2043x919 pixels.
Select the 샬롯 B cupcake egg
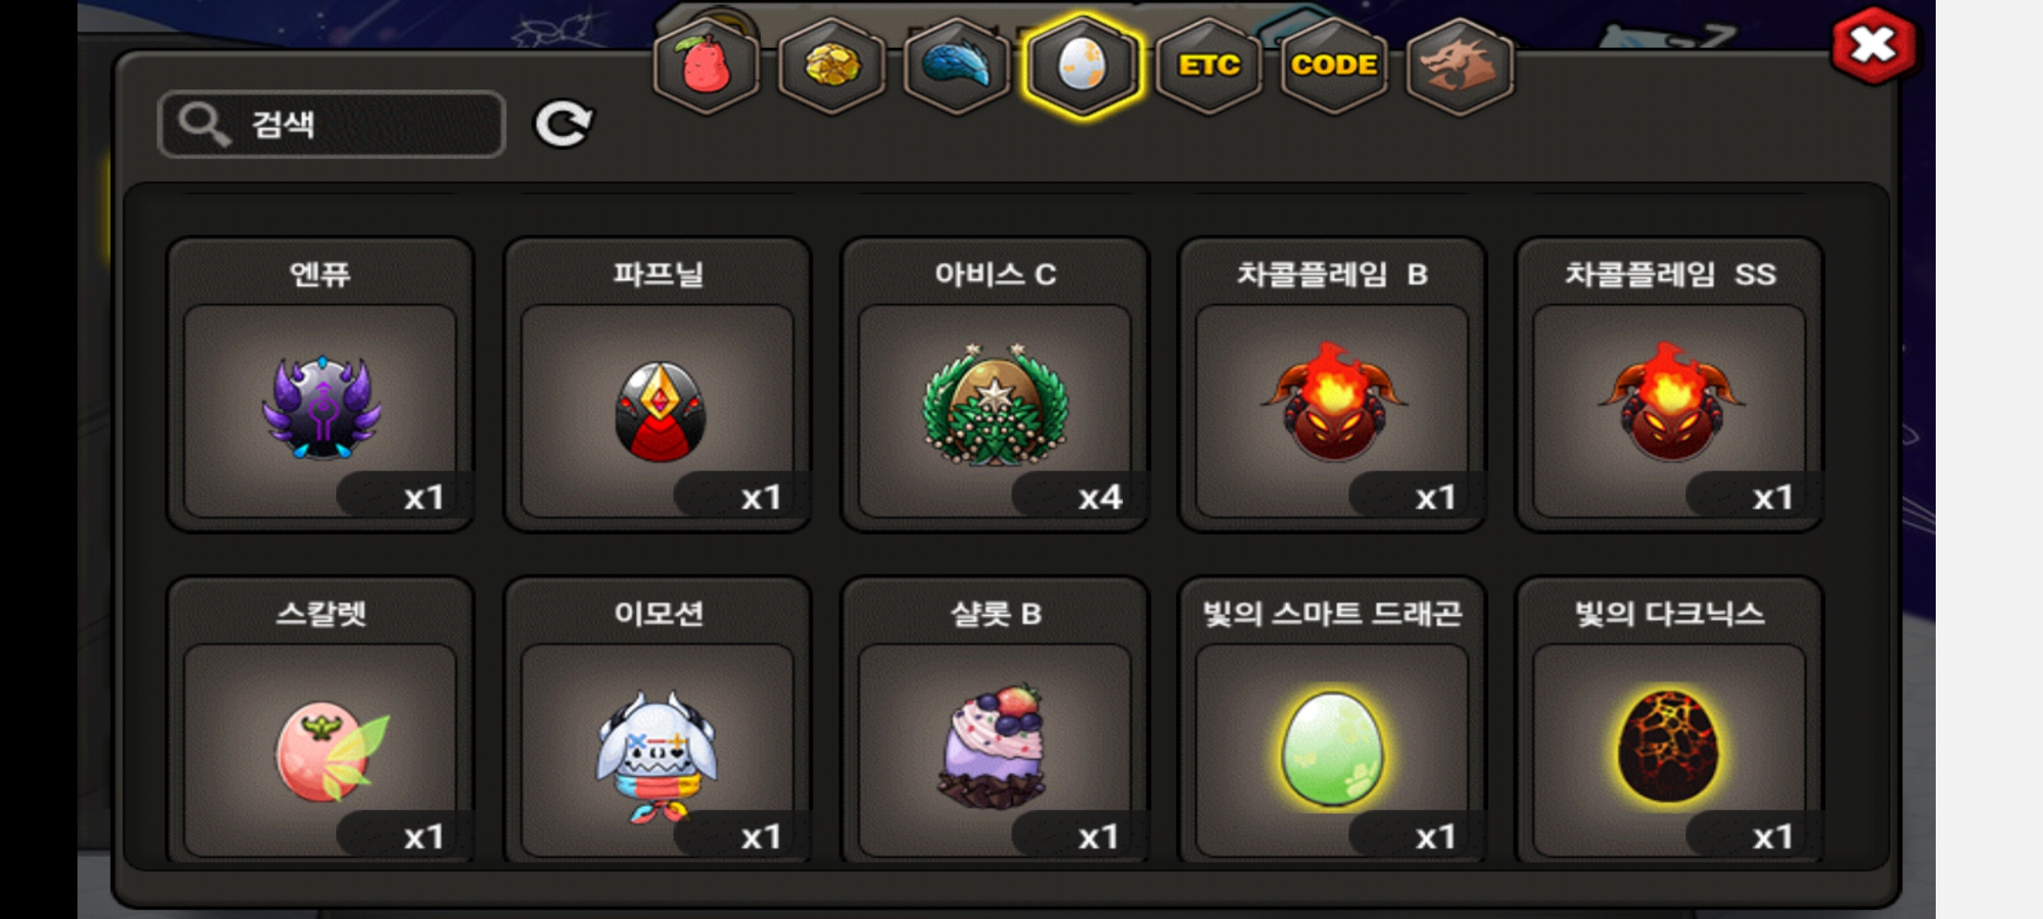[994, 722]
